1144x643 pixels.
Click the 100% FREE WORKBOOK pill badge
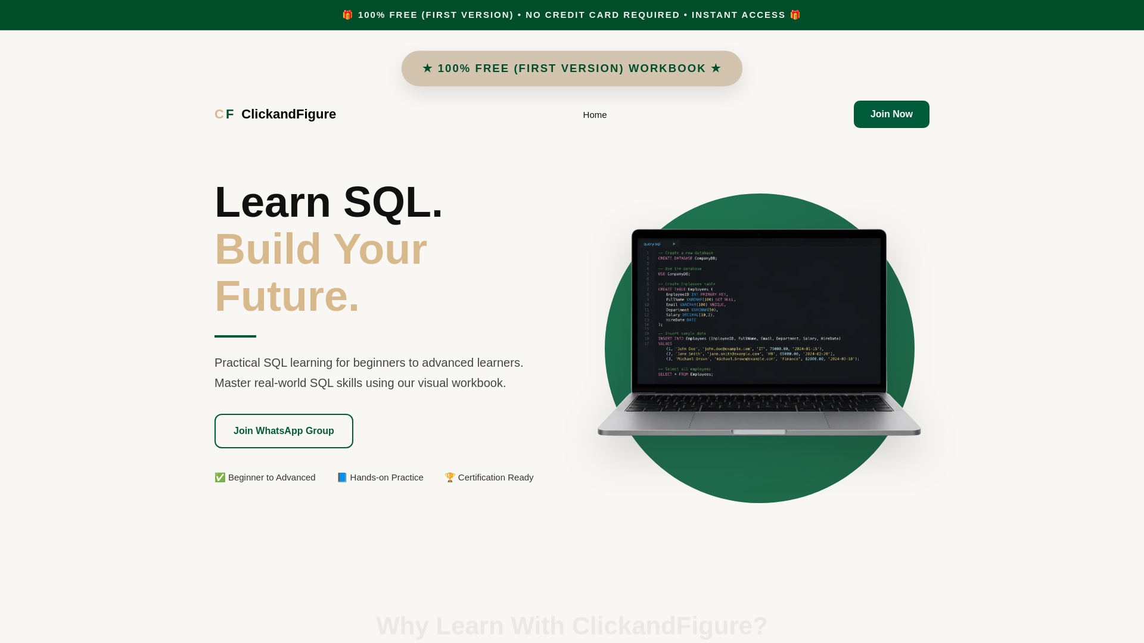point(572,68)
